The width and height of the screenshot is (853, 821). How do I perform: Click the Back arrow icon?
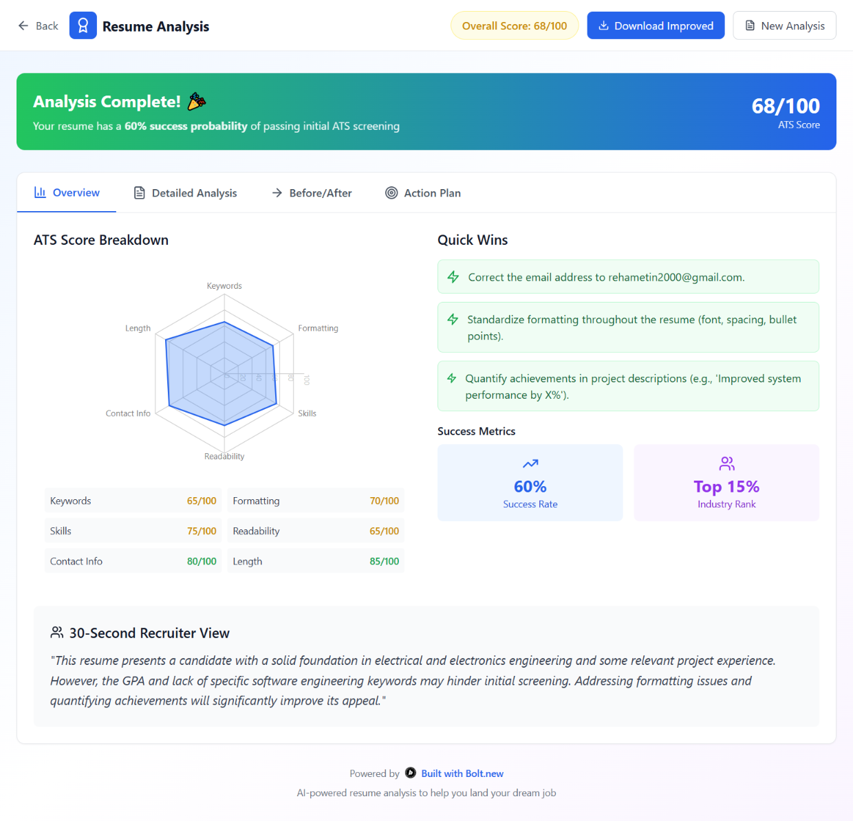point(23,25)
